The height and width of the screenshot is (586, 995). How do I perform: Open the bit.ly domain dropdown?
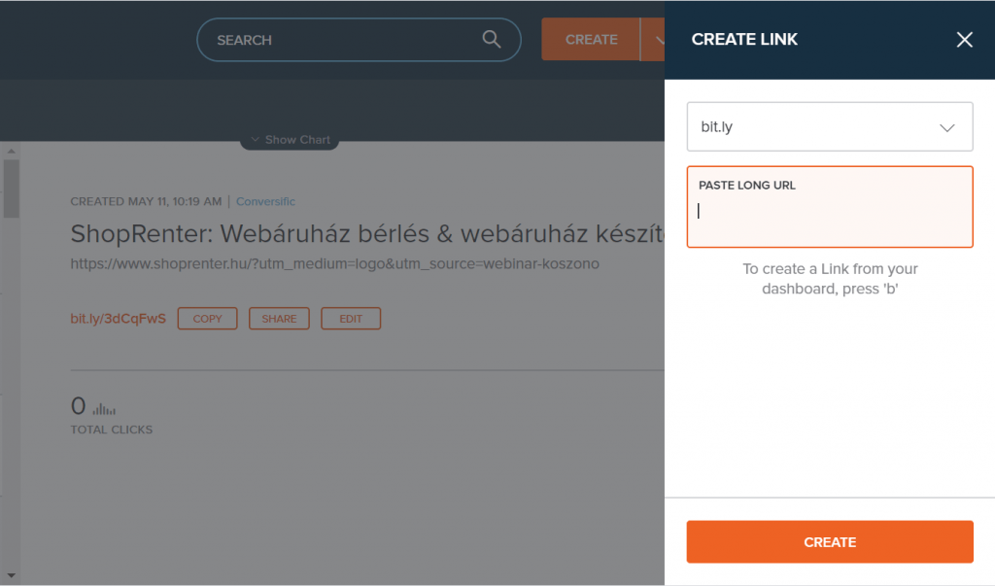coord(830,127)
